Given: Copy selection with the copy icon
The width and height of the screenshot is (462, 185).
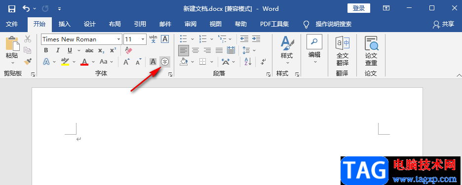Looking at the screenshot, I should [x=28, y=50].
